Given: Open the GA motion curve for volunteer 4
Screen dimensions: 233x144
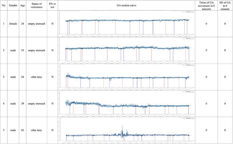Looking at the screenshot, I should tap(126, 103).
